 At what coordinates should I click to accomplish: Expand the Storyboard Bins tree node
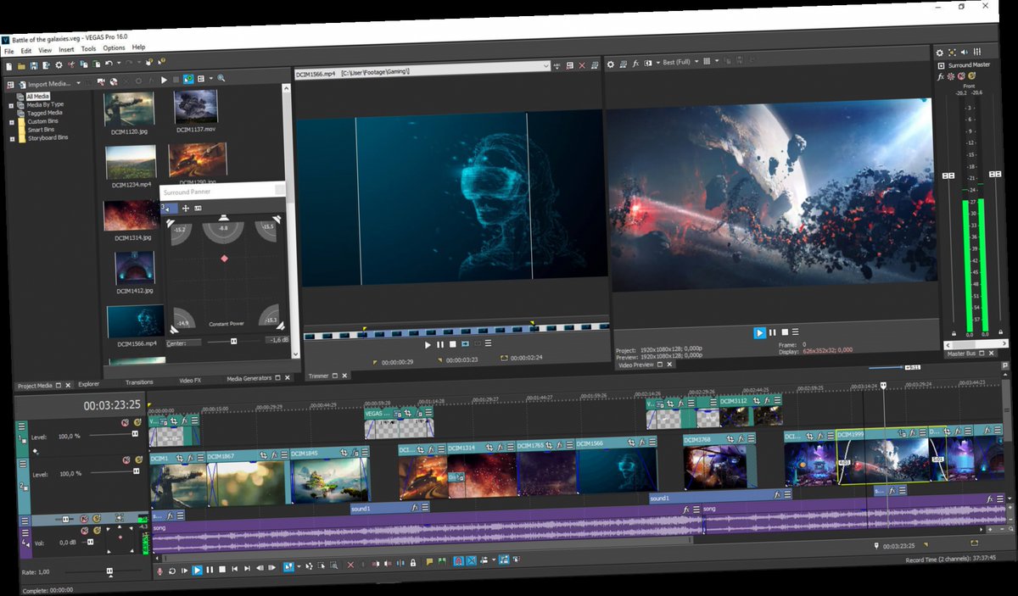point(11,138)
